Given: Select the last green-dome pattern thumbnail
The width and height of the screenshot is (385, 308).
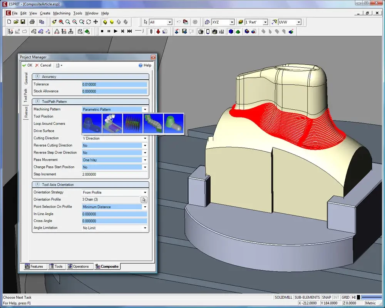Looking at the screenshot, I should click(x=174, y=124).
